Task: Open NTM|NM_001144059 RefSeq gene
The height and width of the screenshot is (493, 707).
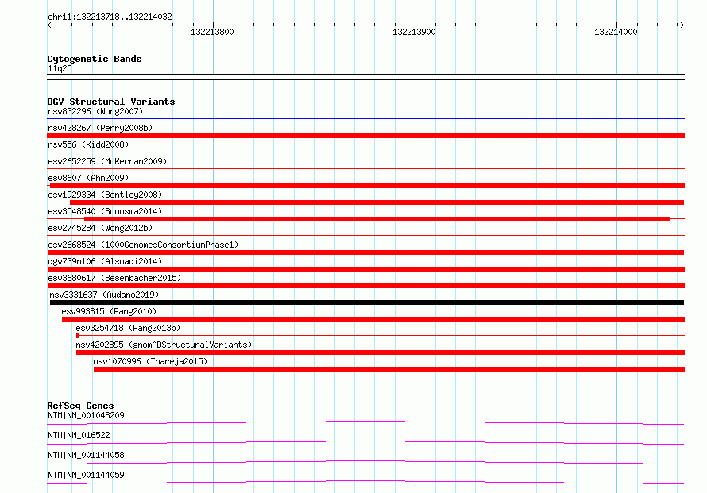Action: tap(86, 475)
